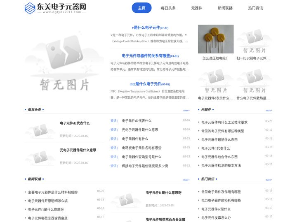Open article ntc是什么电子元件
297x222 pixels.
tap(150, 84)
